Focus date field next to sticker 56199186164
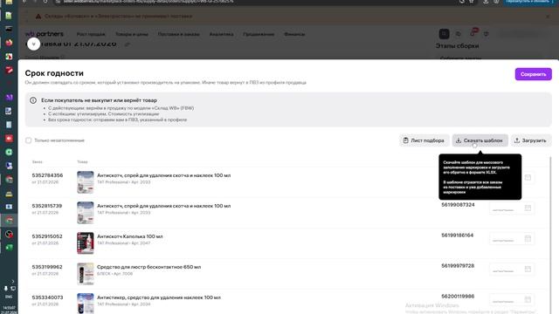 511,239
